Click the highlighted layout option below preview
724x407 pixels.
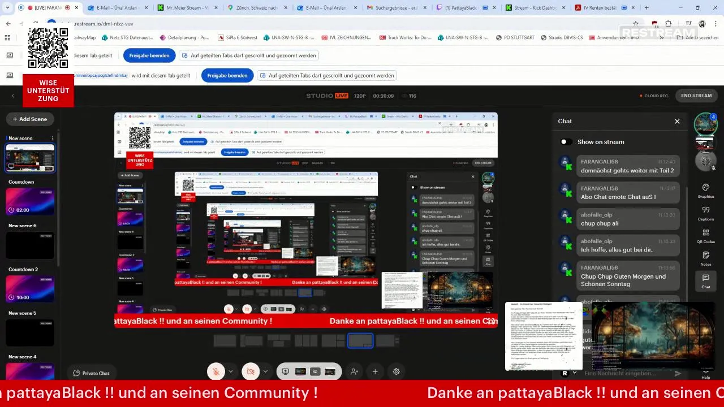(x=360, y=341)
